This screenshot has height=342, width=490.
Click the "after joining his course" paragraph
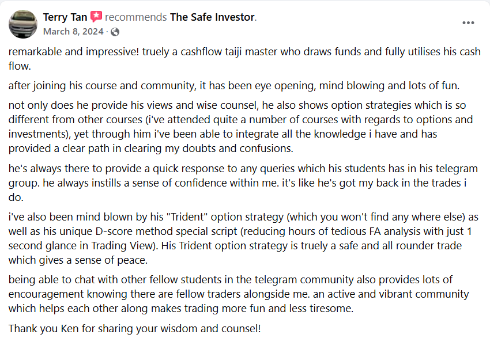tap(234, 85)
